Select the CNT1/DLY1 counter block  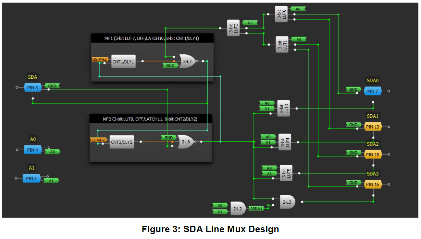(x=123, y=61)
